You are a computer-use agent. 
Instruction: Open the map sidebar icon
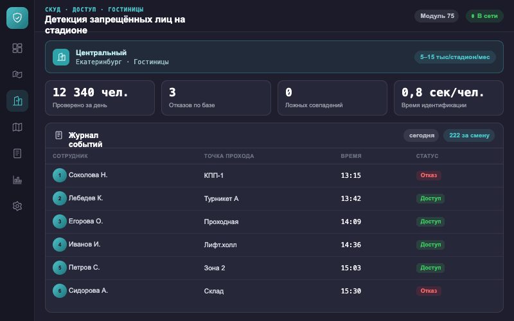(x=17, y=127)
